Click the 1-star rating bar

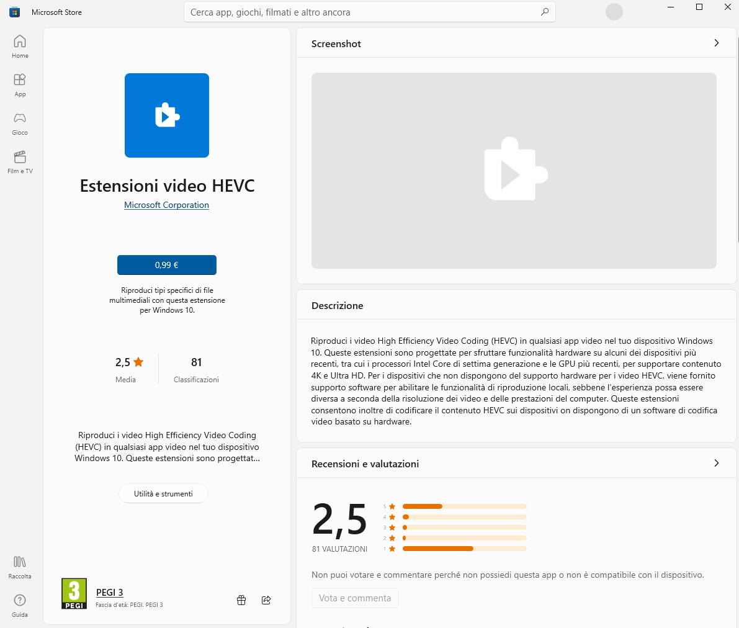[x=464, y=549]
